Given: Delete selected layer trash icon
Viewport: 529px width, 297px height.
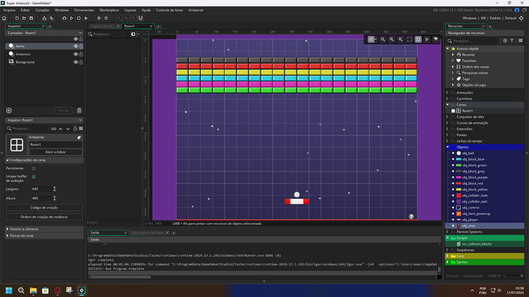Looking at the screenshot, I should 79,110.
